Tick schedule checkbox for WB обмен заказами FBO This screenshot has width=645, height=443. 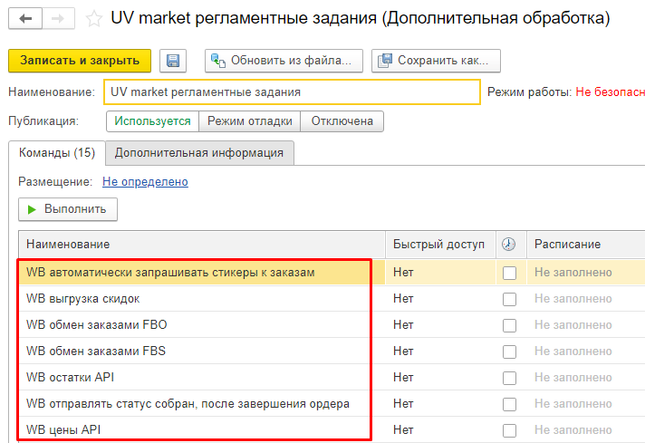[x=509, y=325]
